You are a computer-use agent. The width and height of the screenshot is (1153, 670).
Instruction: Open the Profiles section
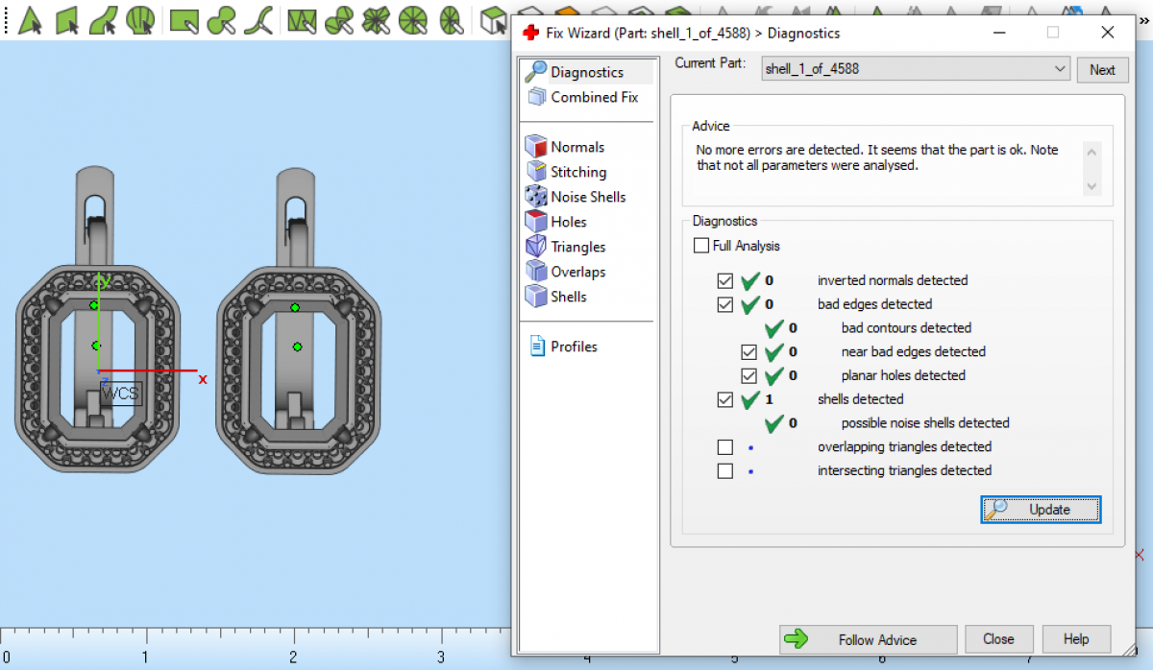point(573,347)
